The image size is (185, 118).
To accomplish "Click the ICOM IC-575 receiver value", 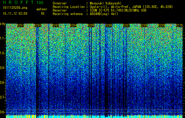I will click(118, 10).
